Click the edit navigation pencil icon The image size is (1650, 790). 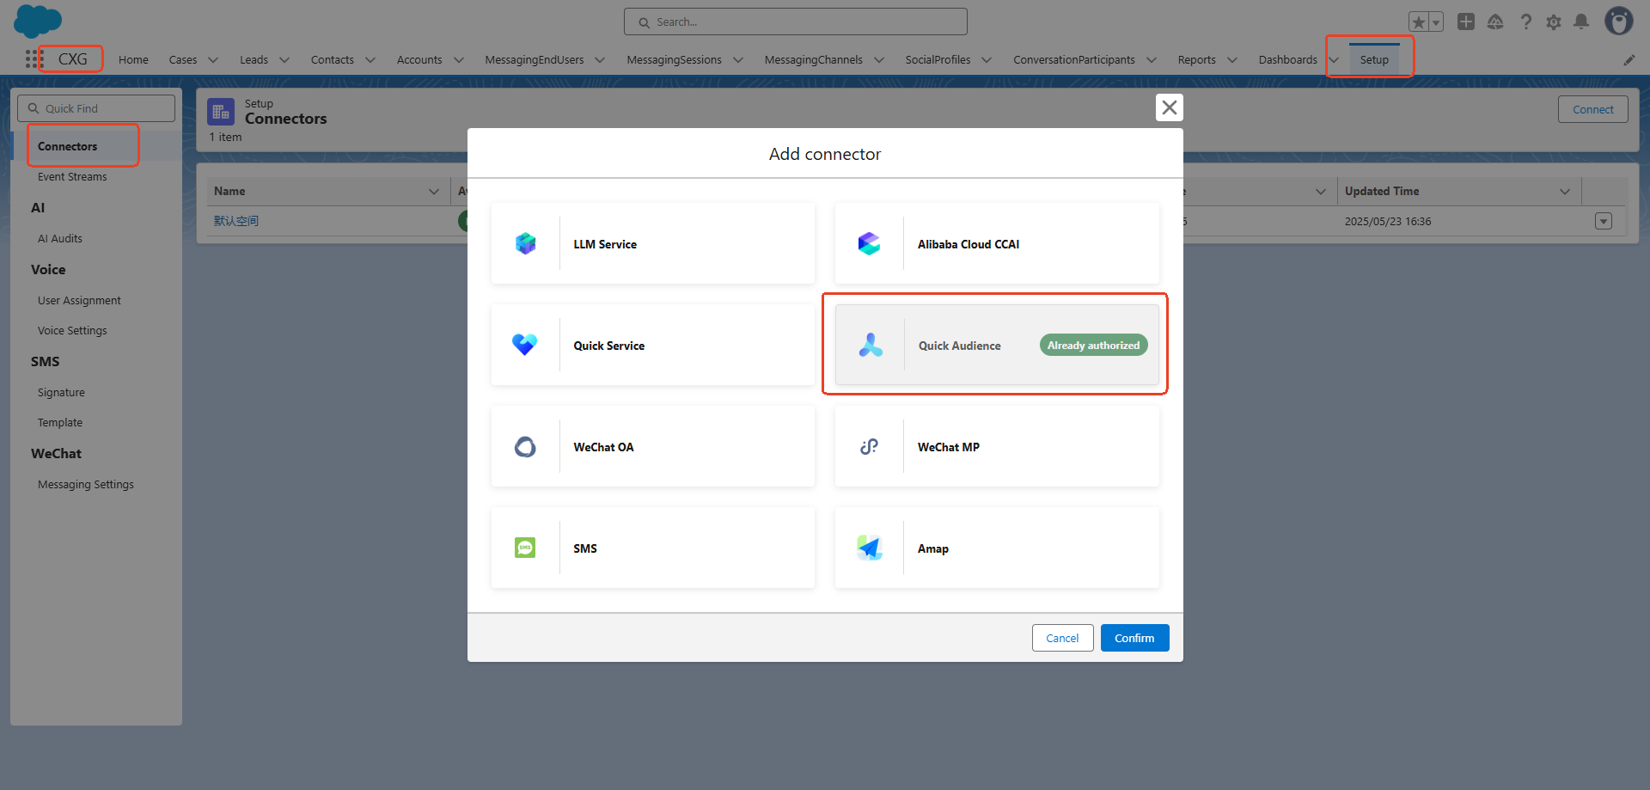[x=1629, y=59]
